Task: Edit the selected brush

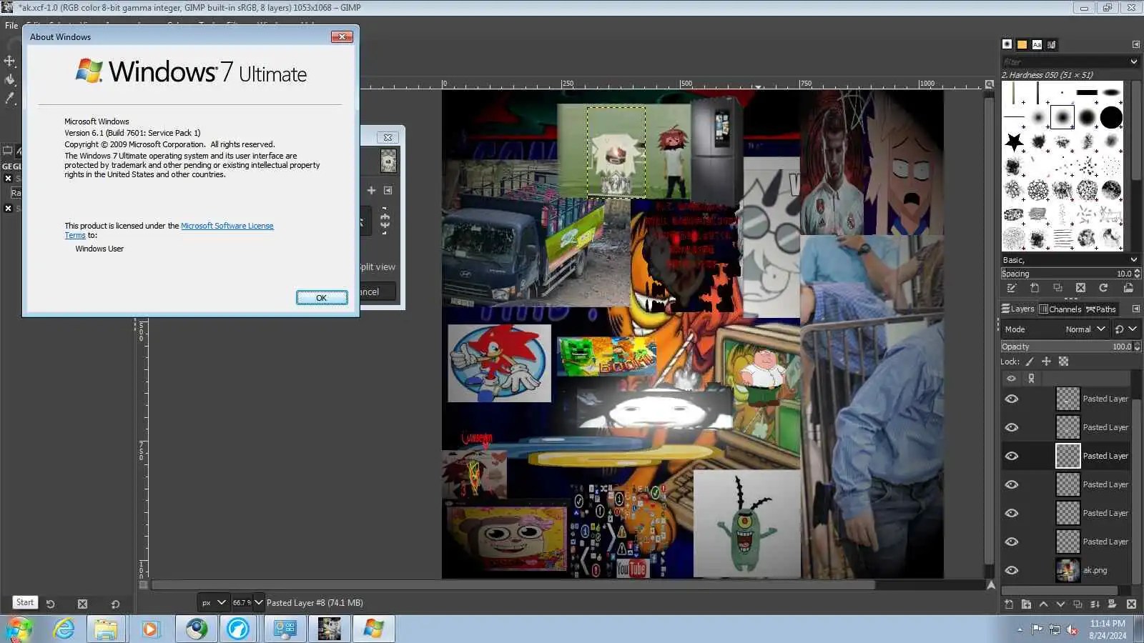Action: coord(1012,288)
